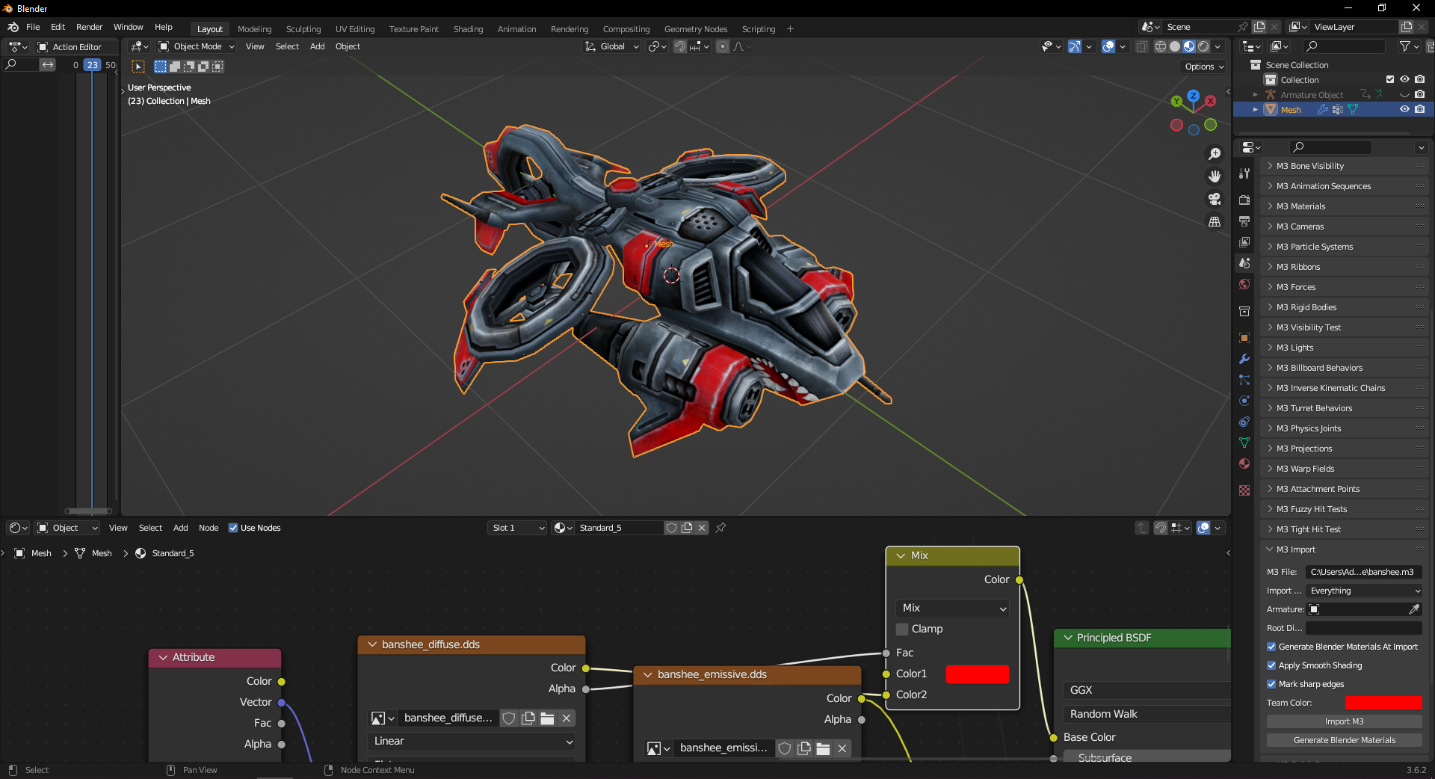Enable the Clamp checkbox in Mix node
The image size is (1435, 779).
point(902,629)
